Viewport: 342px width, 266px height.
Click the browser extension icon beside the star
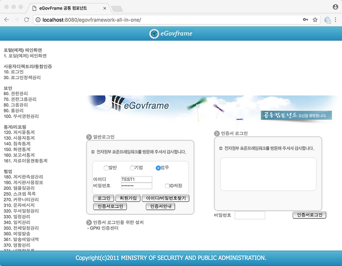[x=327, y=20]
